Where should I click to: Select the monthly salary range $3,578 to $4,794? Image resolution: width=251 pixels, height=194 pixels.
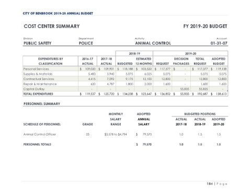point(116,134)
